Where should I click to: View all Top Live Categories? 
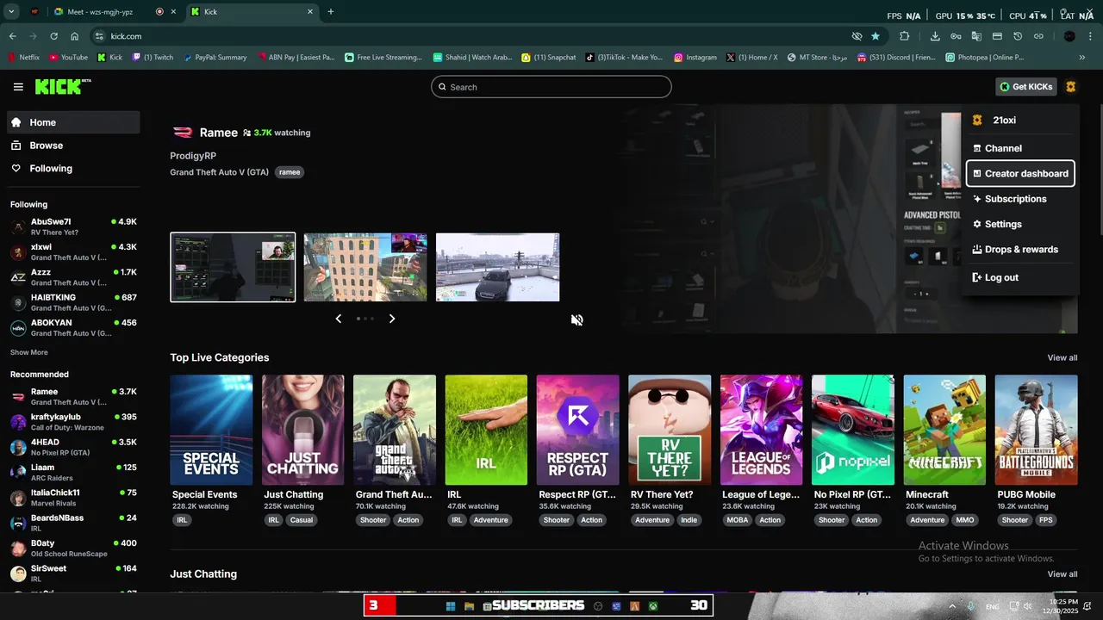coord(1062,357)
